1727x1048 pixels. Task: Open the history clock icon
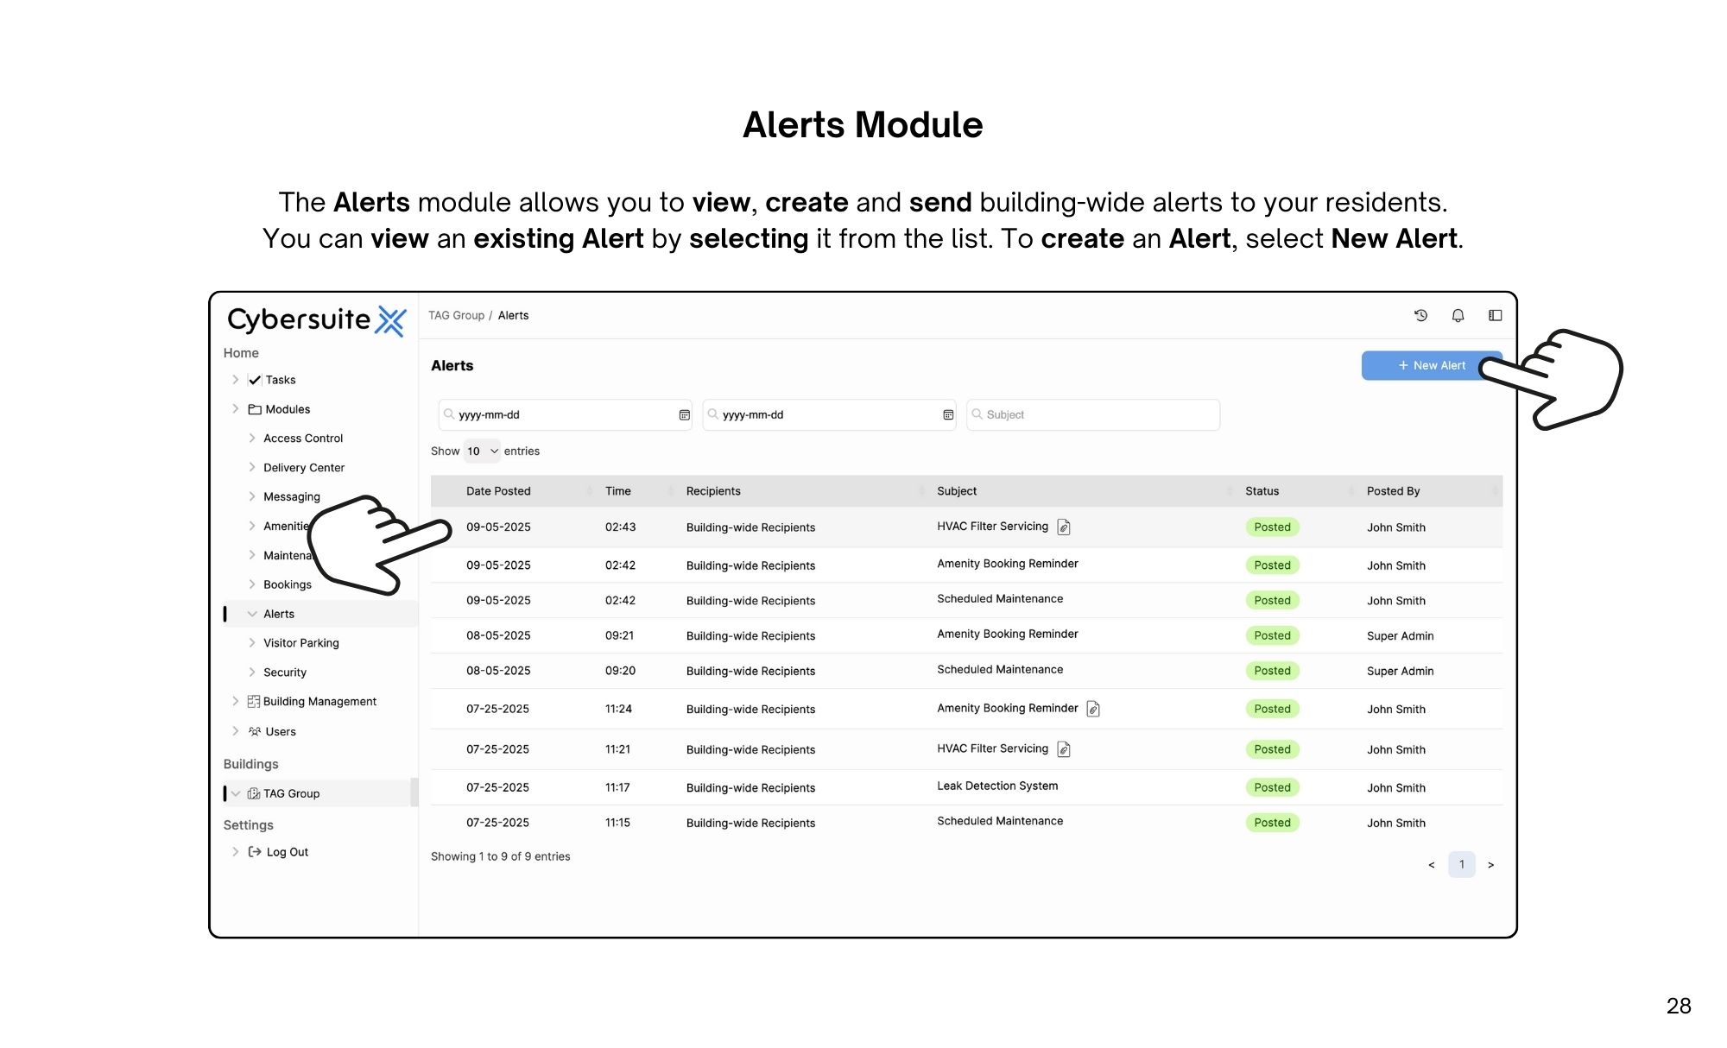[1420, 315]
